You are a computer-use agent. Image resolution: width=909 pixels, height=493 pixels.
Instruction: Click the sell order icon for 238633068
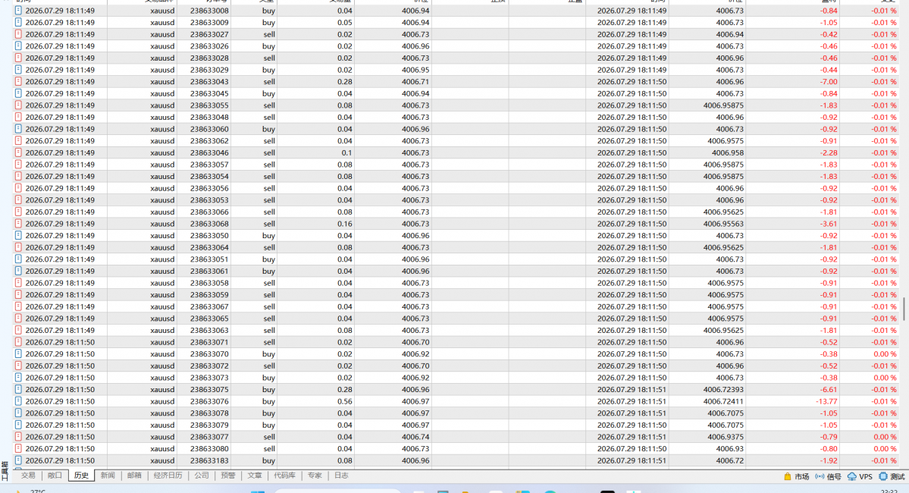click(x=18, y=223)
